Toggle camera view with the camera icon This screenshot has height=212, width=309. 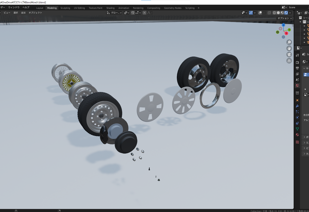pyautogui.click(x=289, y=55)
